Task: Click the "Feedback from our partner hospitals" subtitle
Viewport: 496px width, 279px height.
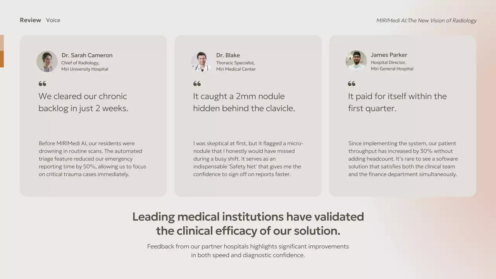Action: tap(248, 251)
